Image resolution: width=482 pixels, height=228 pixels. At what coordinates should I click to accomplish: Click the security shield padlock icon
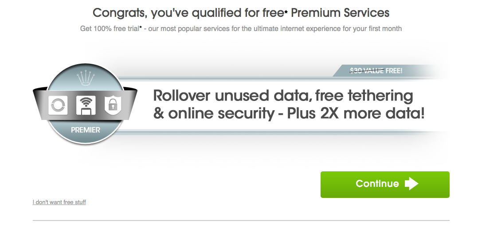pyautogui.click(x=113, y=104)
